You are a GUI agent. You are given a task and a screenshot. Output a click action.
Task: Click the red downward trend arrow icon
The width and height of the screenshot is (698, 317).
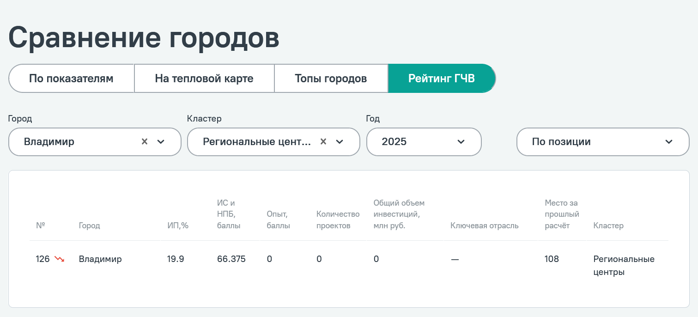[x=60, y=259]
